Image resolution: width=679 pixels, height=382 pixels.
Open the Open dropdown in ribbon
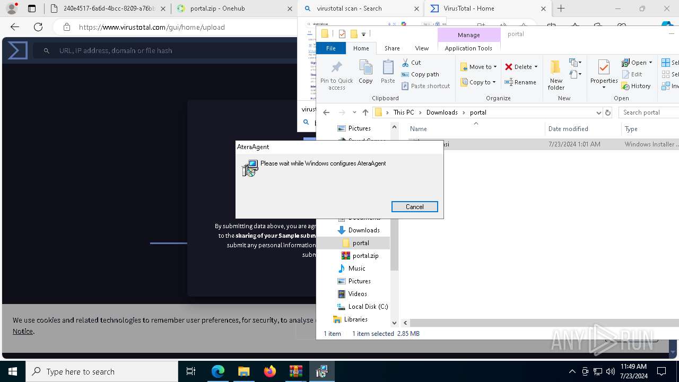[637, 63]
